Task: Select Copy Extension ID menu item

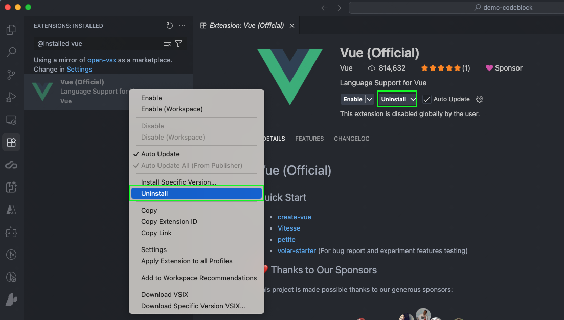Action: (169, 222)
